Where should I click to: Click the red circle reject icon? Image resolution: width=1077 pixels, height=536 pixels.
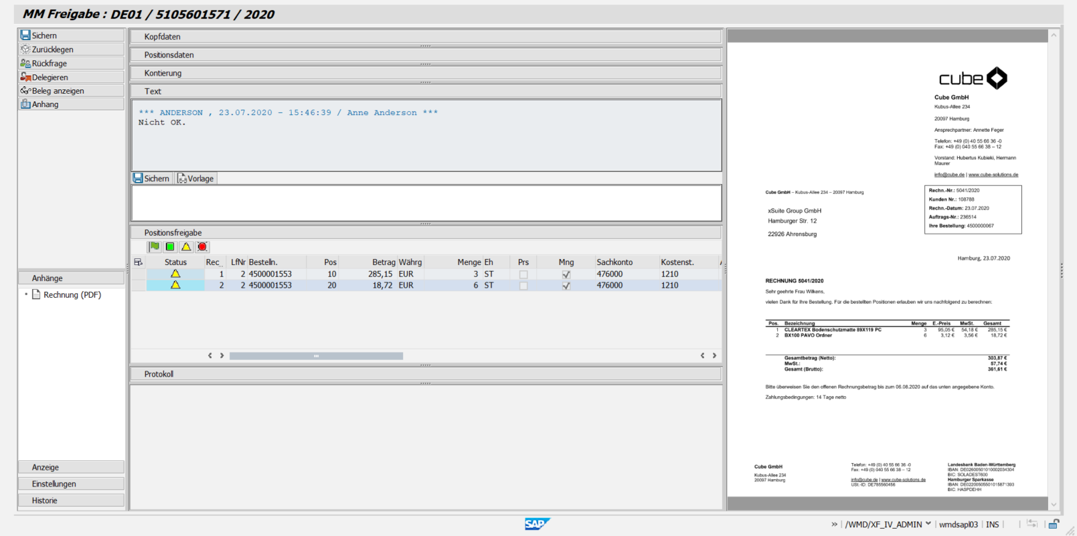click(202, 247)
